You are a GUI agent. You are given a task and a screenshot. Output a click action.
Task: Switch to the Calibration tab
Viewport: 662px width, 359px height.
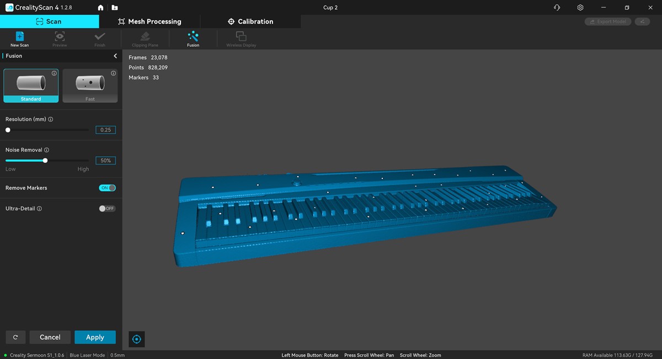(250, 21)
